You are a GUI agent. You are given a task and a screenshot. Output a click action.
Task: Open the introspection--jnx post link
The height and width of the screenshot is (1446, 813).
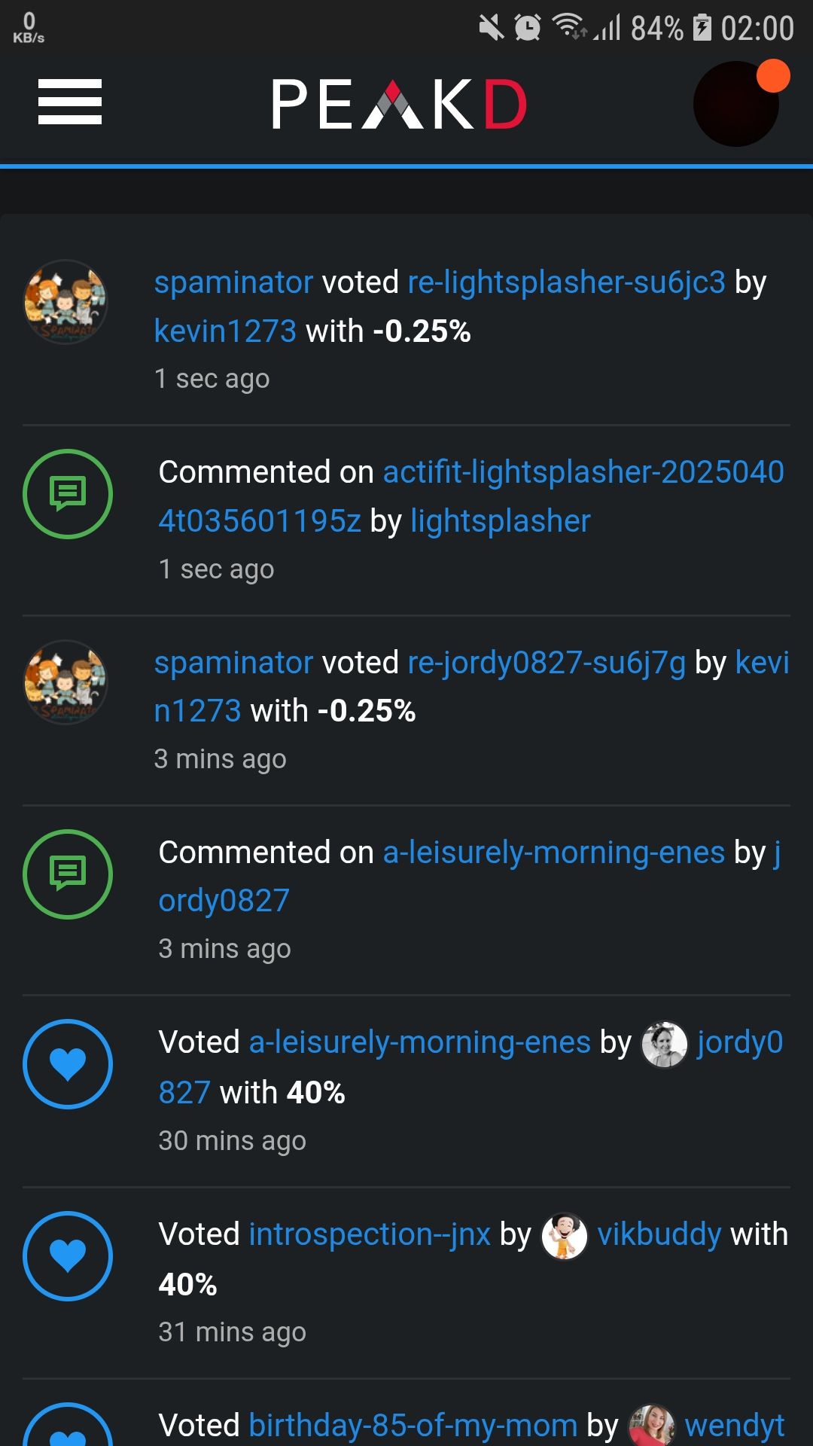370,1234
